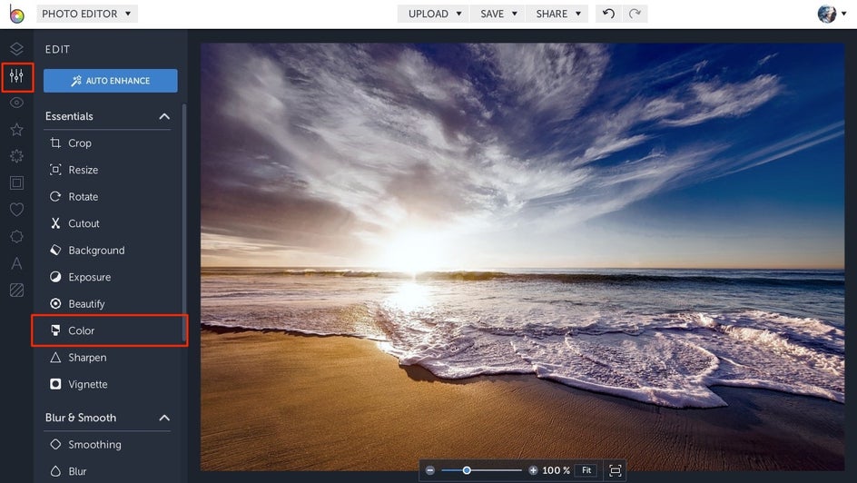Open the Photo Editor dropdown

coord(87,14)
